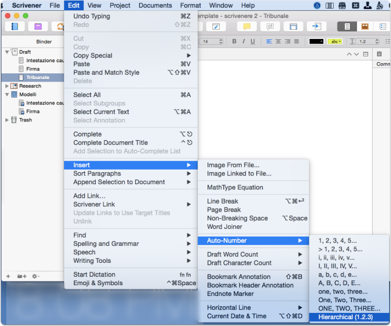The width and height of the screenshot is (391, 326).
Task: Expand the Horizontal Line submenu
Action: pyautogui.click(x=253, y=308)
